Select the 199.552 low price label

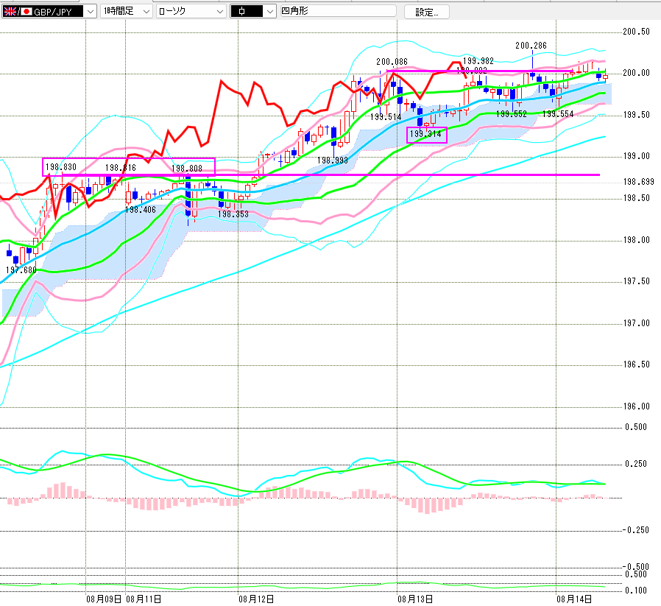[512, 114]
